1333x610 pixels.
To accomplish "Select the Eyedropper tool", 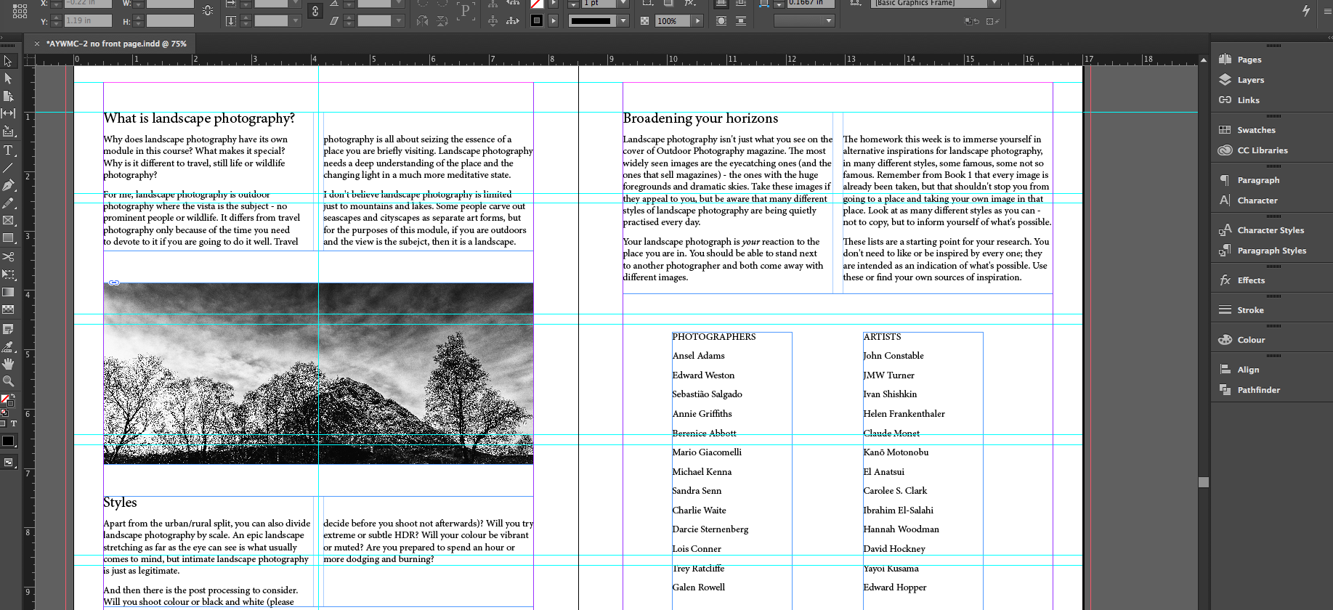I will (8, 346).
